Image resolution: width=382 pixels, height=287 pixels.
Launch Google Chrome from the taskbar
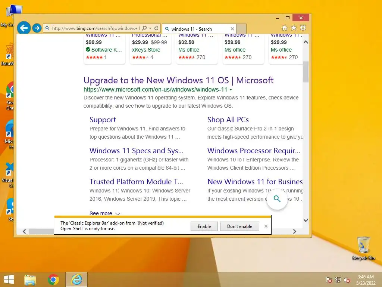coord(53,280)
